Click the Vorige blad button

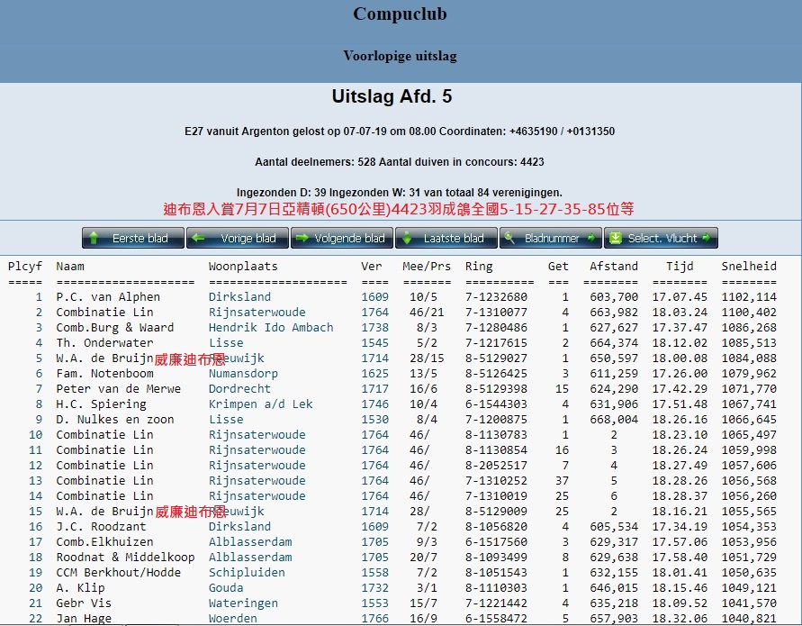(238, 238)
